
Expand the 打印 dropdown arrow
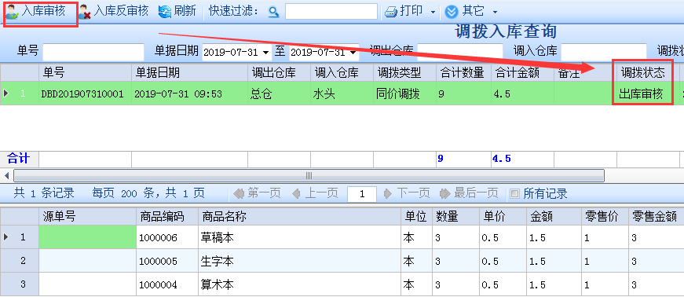tap(433, 13)
